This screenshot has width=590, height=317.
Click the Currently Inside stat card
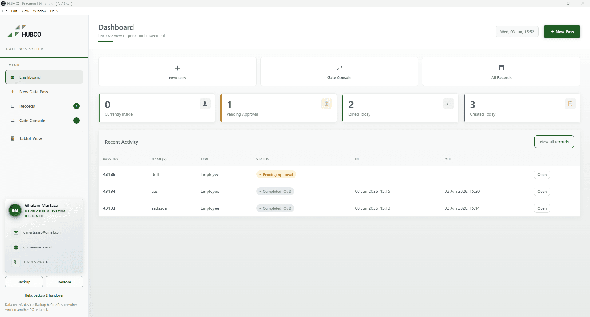coord(157,108)
